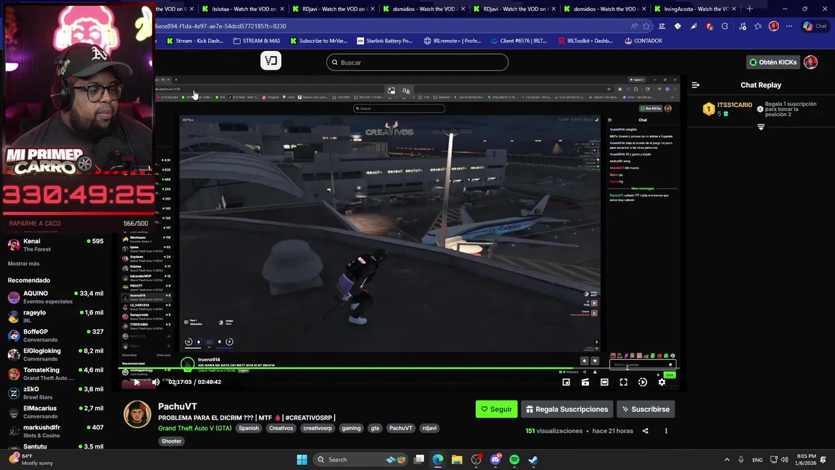The image size is (835, 470).
Task: Open Stream - Kick Dashboard bookmark
Action: tap(195, 40)
